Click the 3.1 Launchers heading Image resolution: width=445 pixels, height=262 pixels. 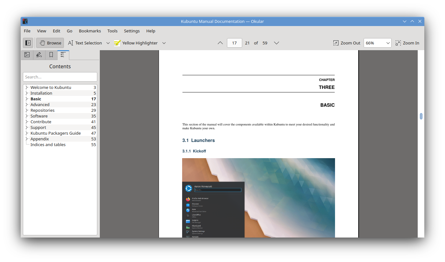pos(199,140)
